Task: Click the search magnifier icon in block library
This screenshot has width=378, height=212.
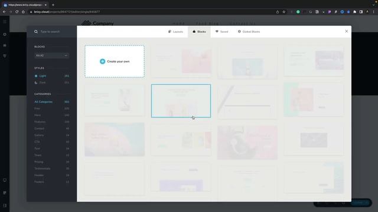Action: (36, 31)
